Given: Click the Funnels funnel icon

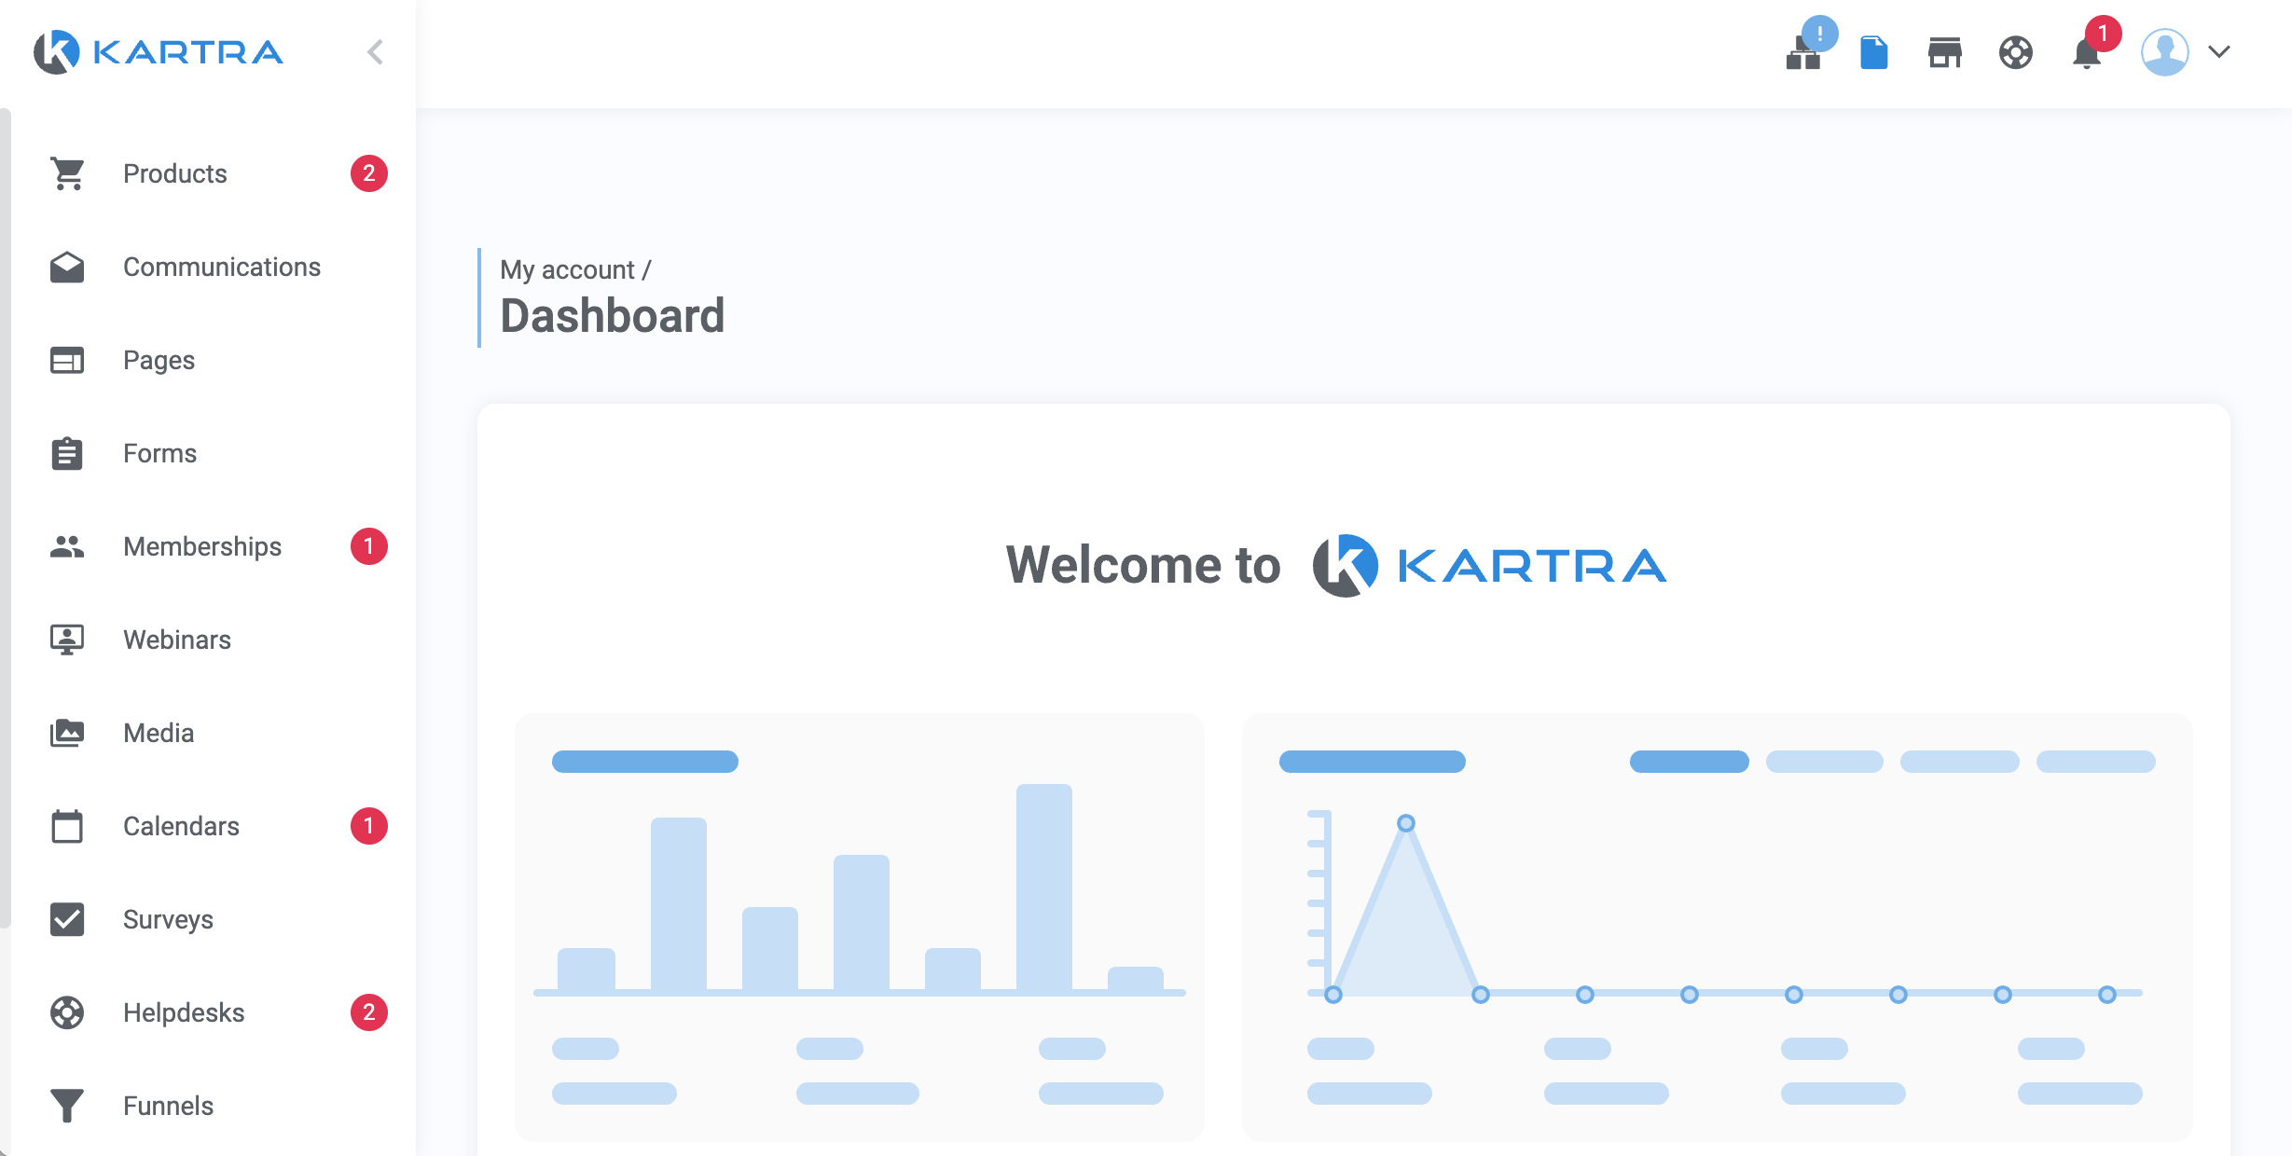Looking at the screenshot, I should coord(67,1106).
